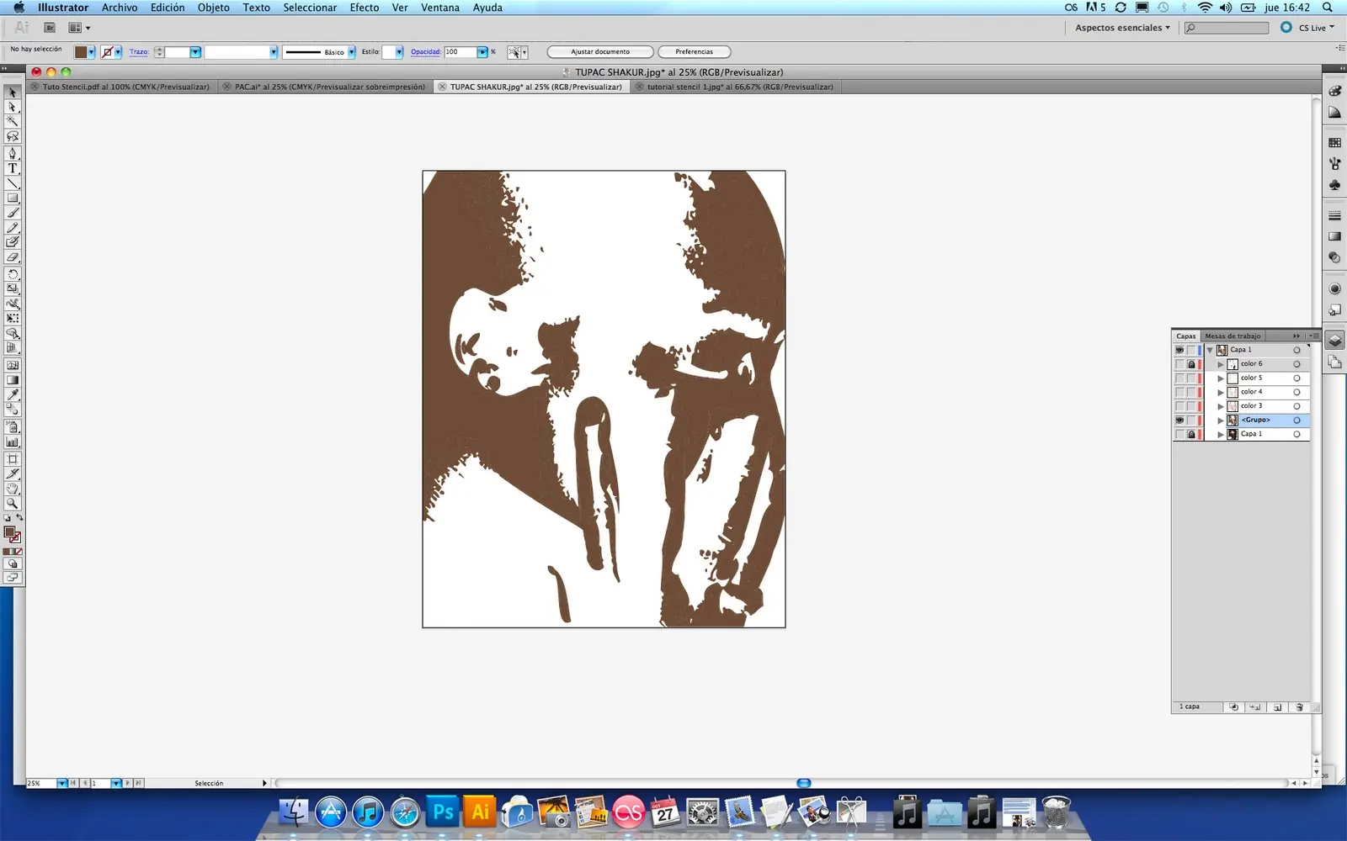Open the Aspectos esenciales workspace dropdown
Screen dimensions: 1347x841
coord(1122,28)
